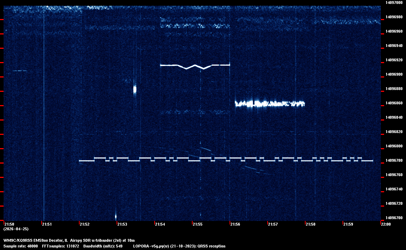406x250 pixels.
Task: Click the zigzag W-shaped signal trace
Action: click(195, 67)
